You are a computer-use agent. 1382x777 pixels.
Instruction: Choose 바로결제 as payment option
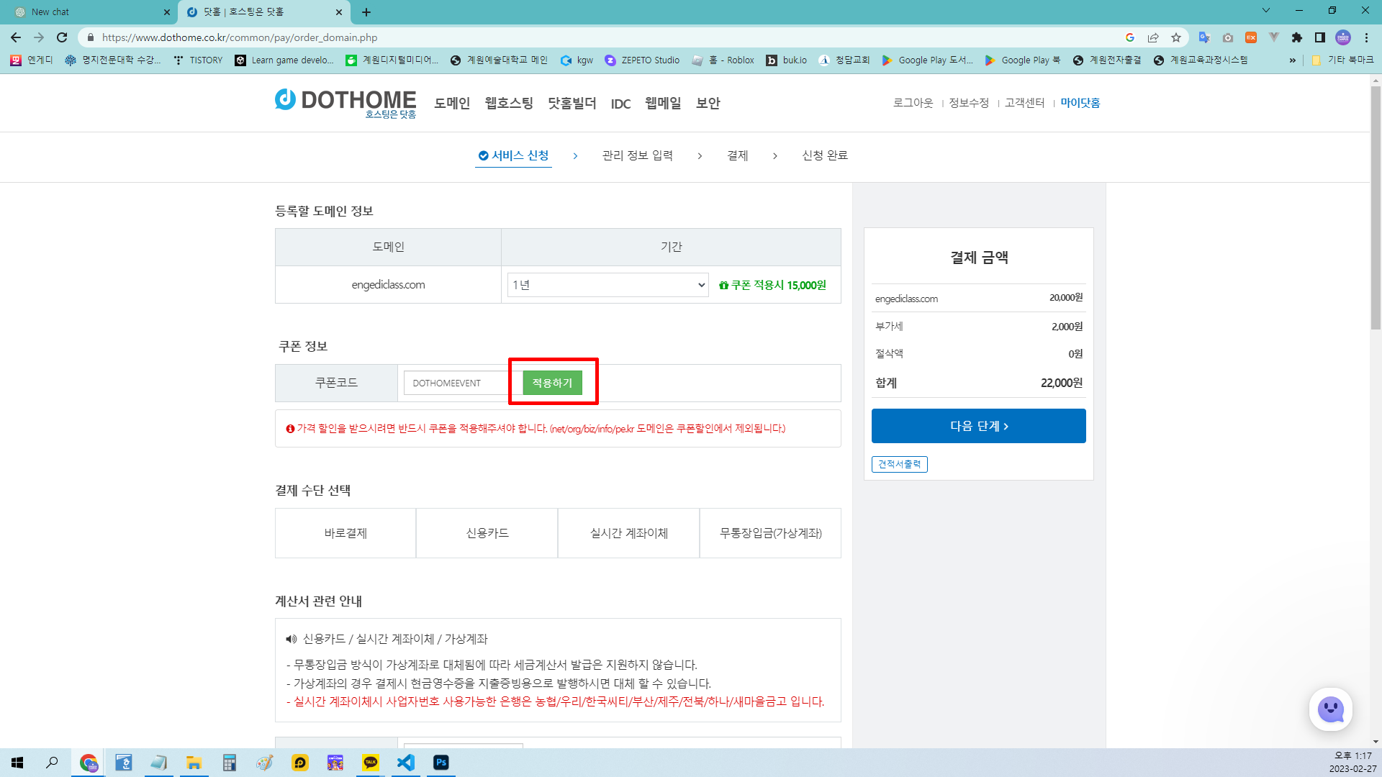coord(345,533)
